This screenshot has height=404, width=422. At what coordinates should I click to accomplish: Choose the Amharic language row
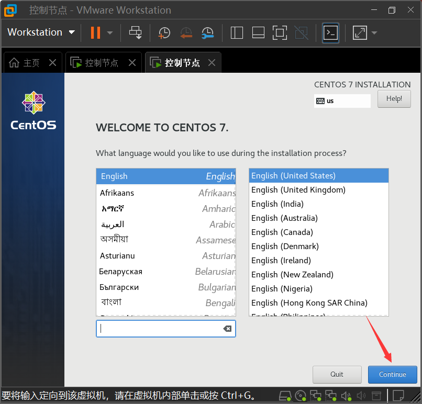[166, 208]
